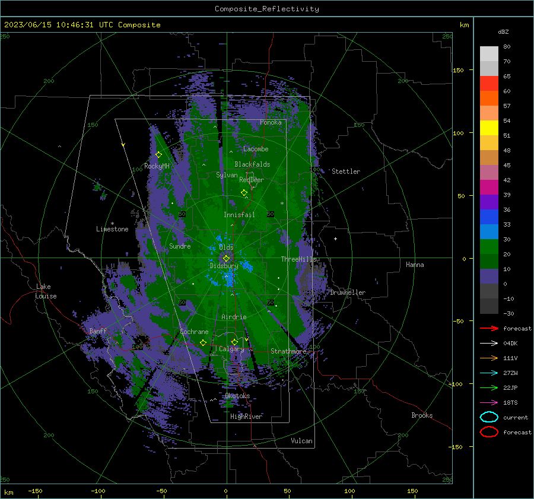Click the Vulcan label

[301, 441]
